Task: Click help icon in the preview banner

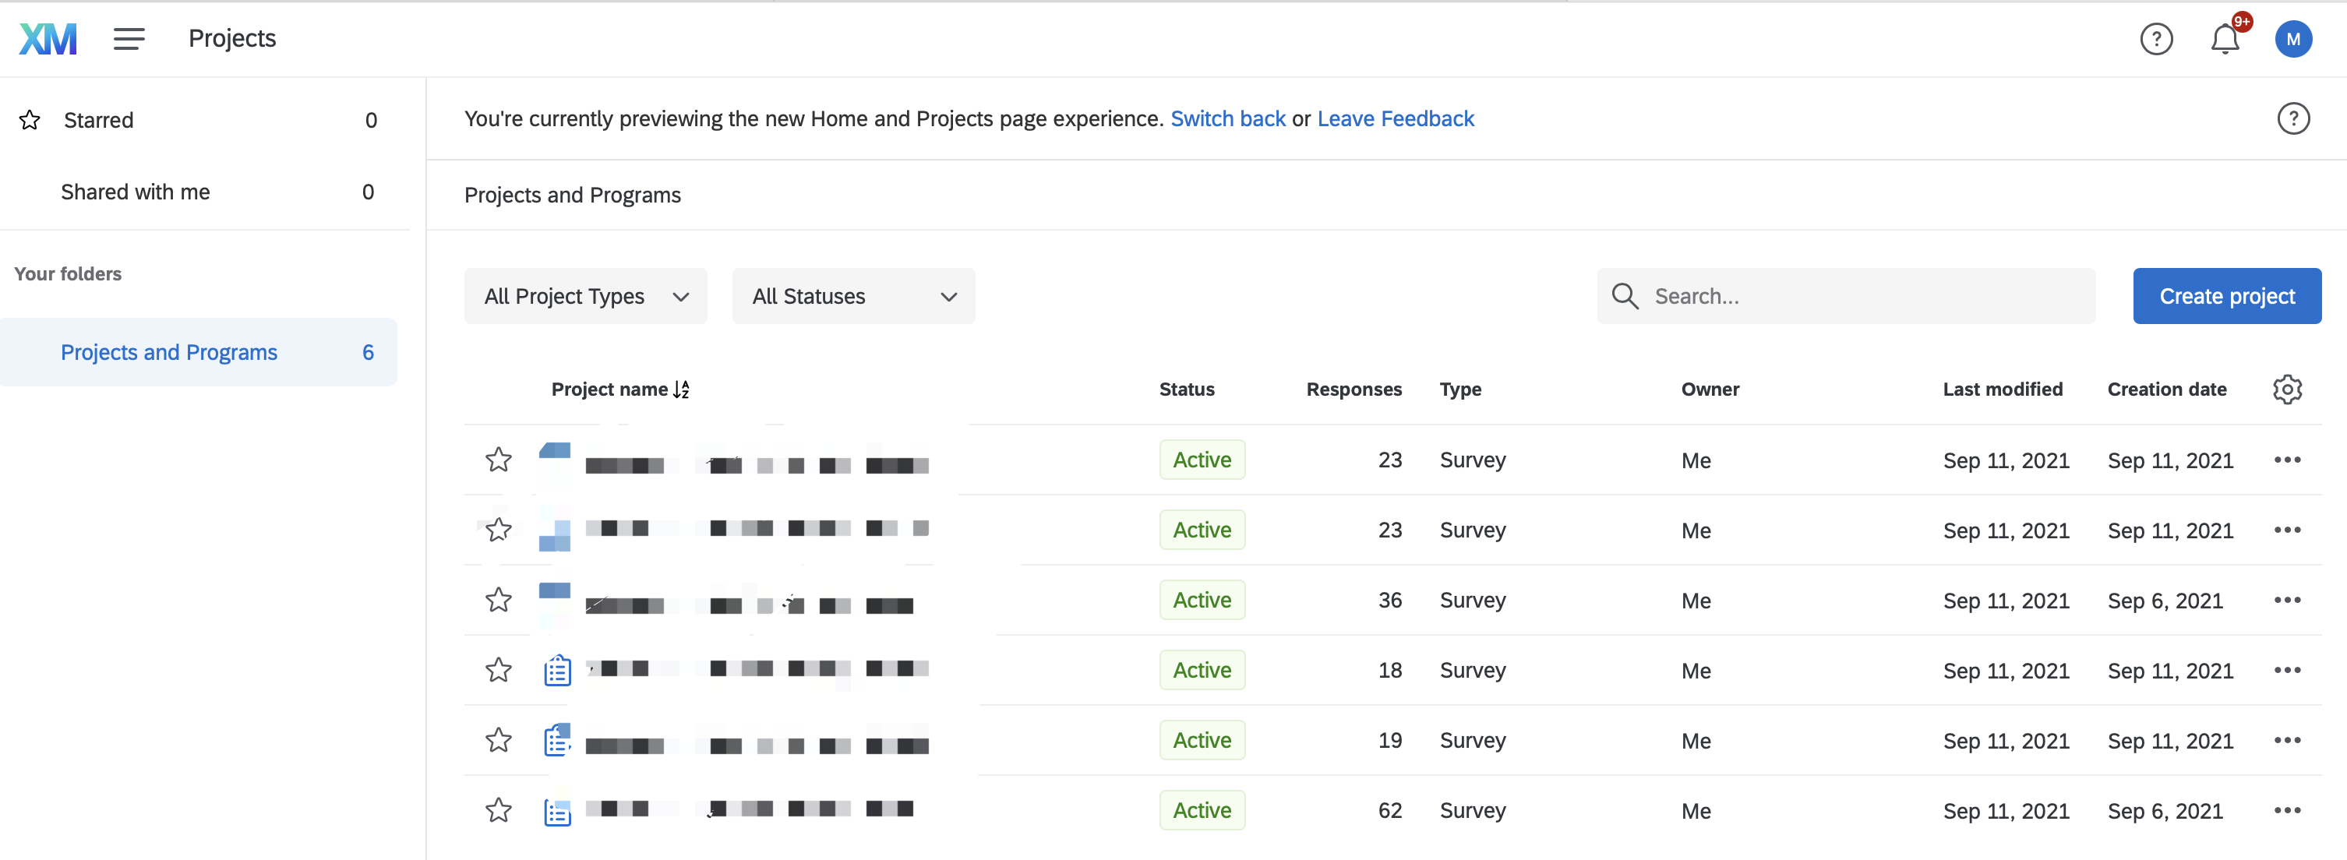Action: pyautogui.click(x=2292, y=118)
